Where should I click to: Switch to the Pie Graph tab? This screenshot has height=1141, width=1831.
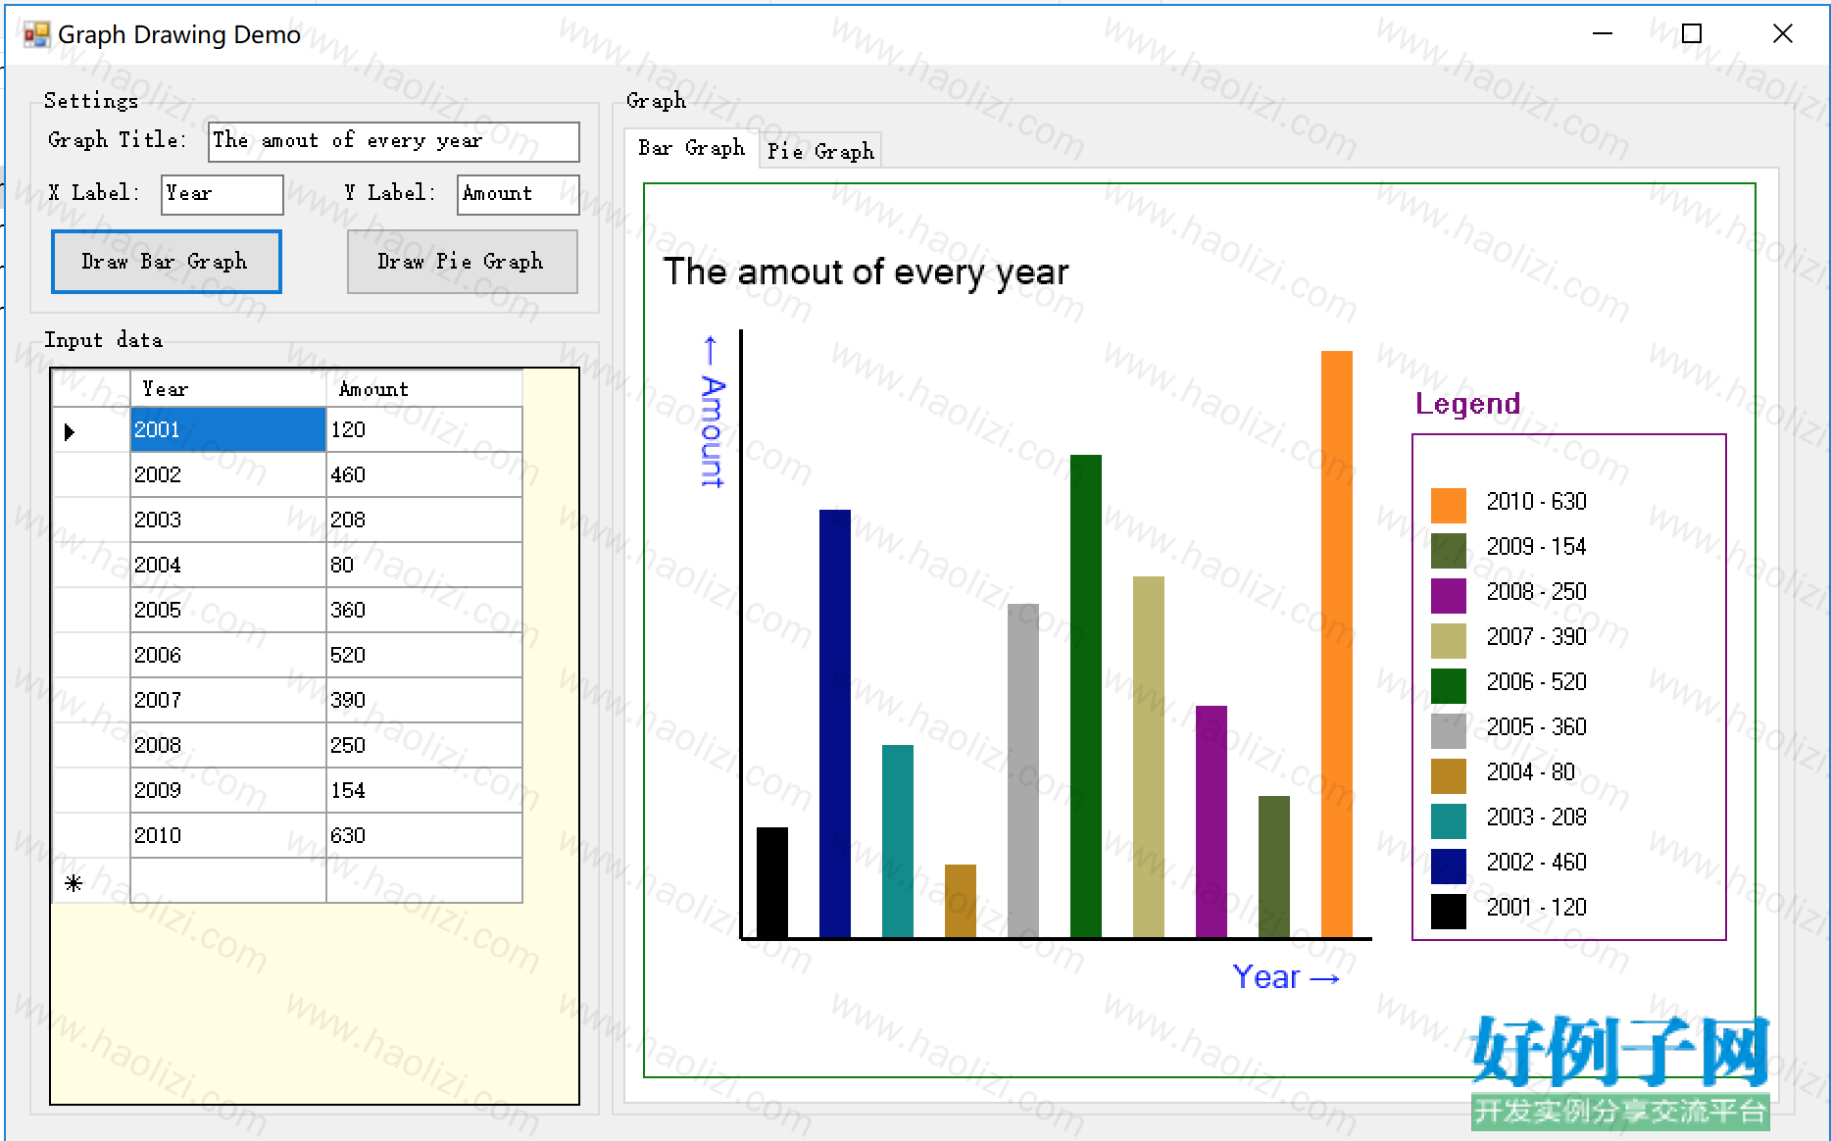820,151
